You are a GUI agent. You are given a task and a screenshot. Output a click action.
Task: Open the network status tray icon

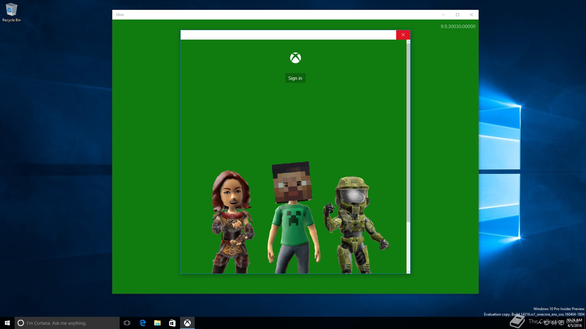tap(547, 323)
